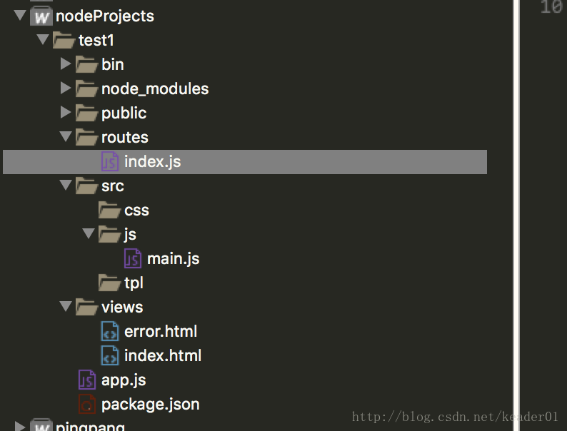Click the tpl folder icon

coord(109,283)
